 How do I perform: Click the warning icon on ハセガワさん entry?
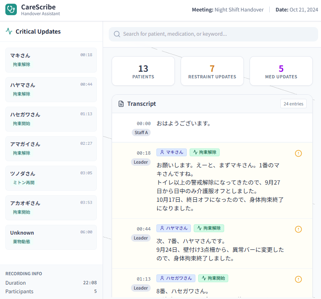pyautogui.click(x=298, y=279)
